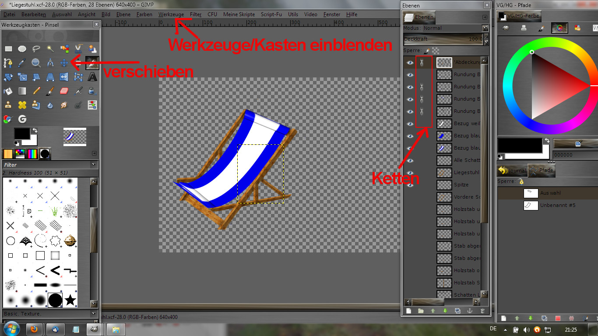Open Firefox from the taskbar
Screen dimensions: 598x336
click(35, 329)
